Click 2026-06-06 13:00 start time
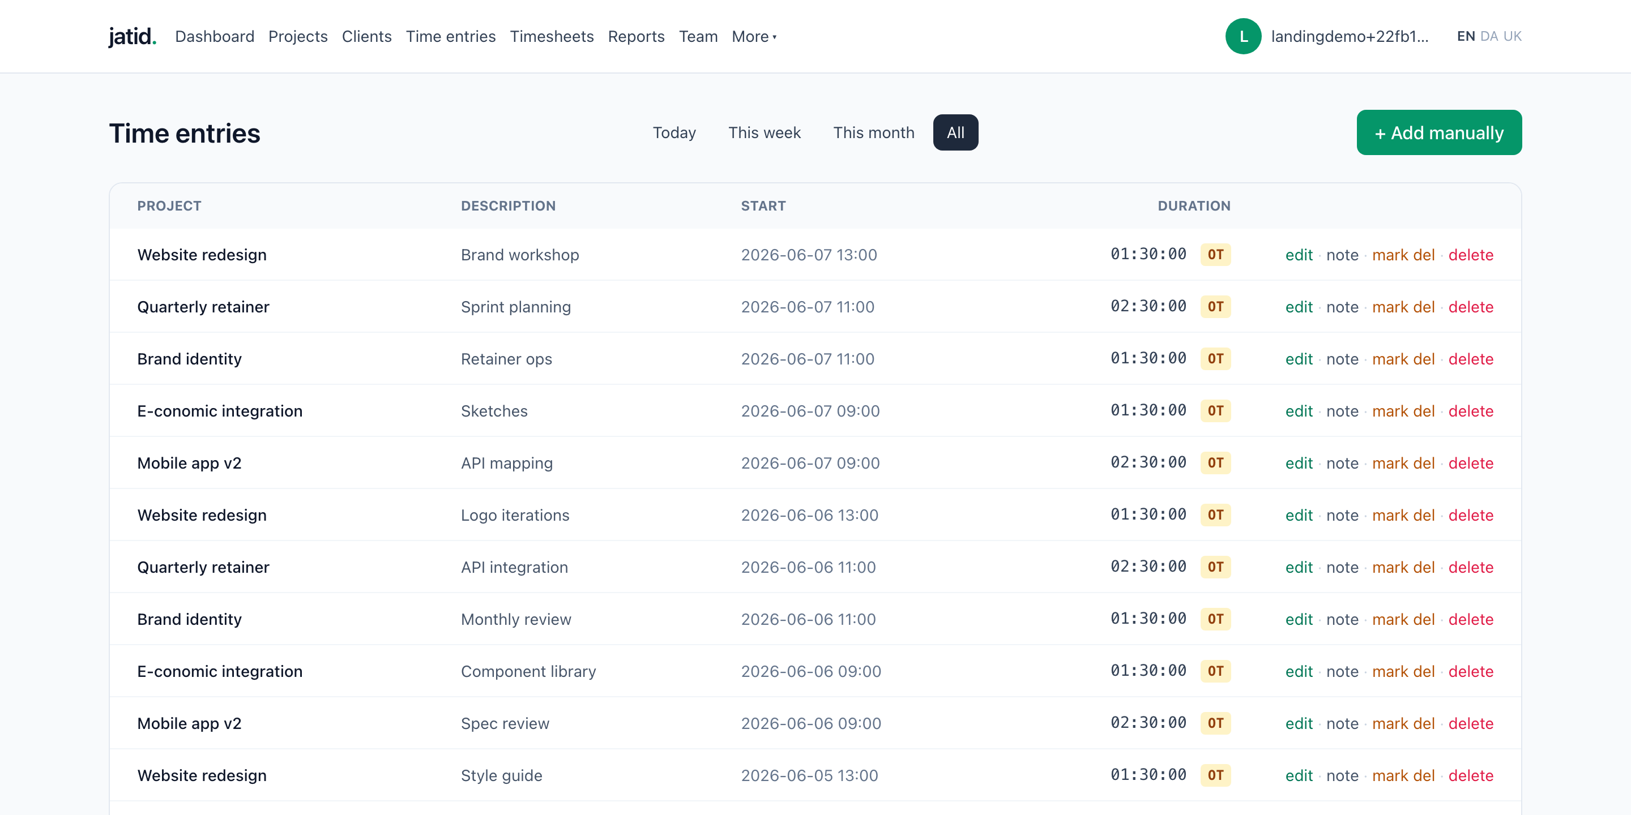The width and height of the screenshot is (1631, 815). (x=809, y=515)
